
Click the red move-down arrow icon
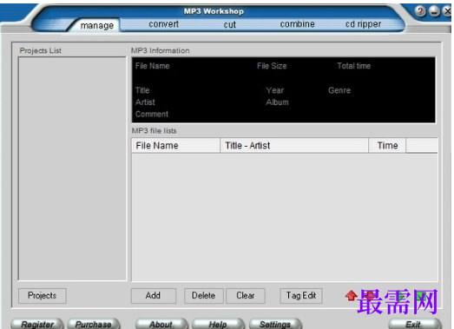pos(369,295)
